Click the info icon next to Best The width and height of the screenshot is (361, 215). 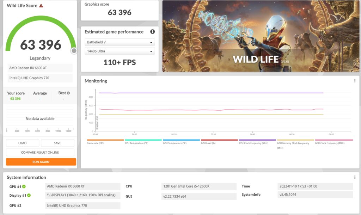[x=68, y=93]
